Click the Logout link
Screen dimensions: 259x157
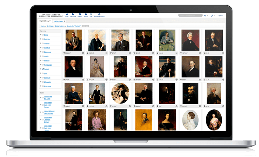coord(220,16)
